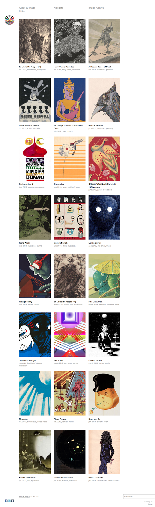Share page via Tumblr icon
The image size is (155, 507).
pos(12,501)
